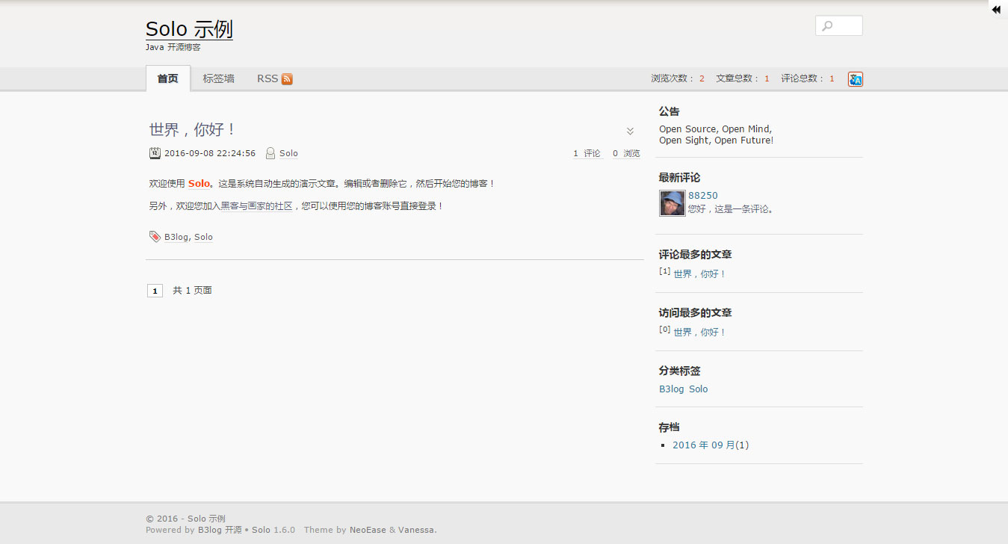Open the article title 世界，你好！

pyautogui.click(x=194, y=129)
